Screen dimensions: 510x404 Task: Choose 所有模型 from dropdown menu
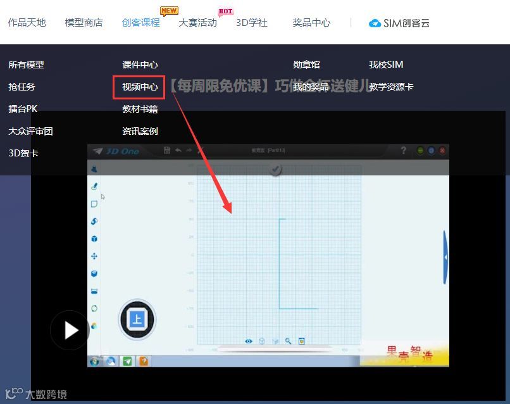click(x=26, y=65)
